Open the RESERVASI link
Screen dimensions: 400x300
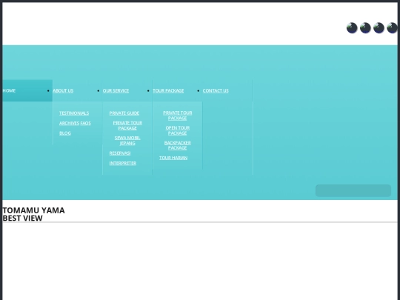point(120,153)
